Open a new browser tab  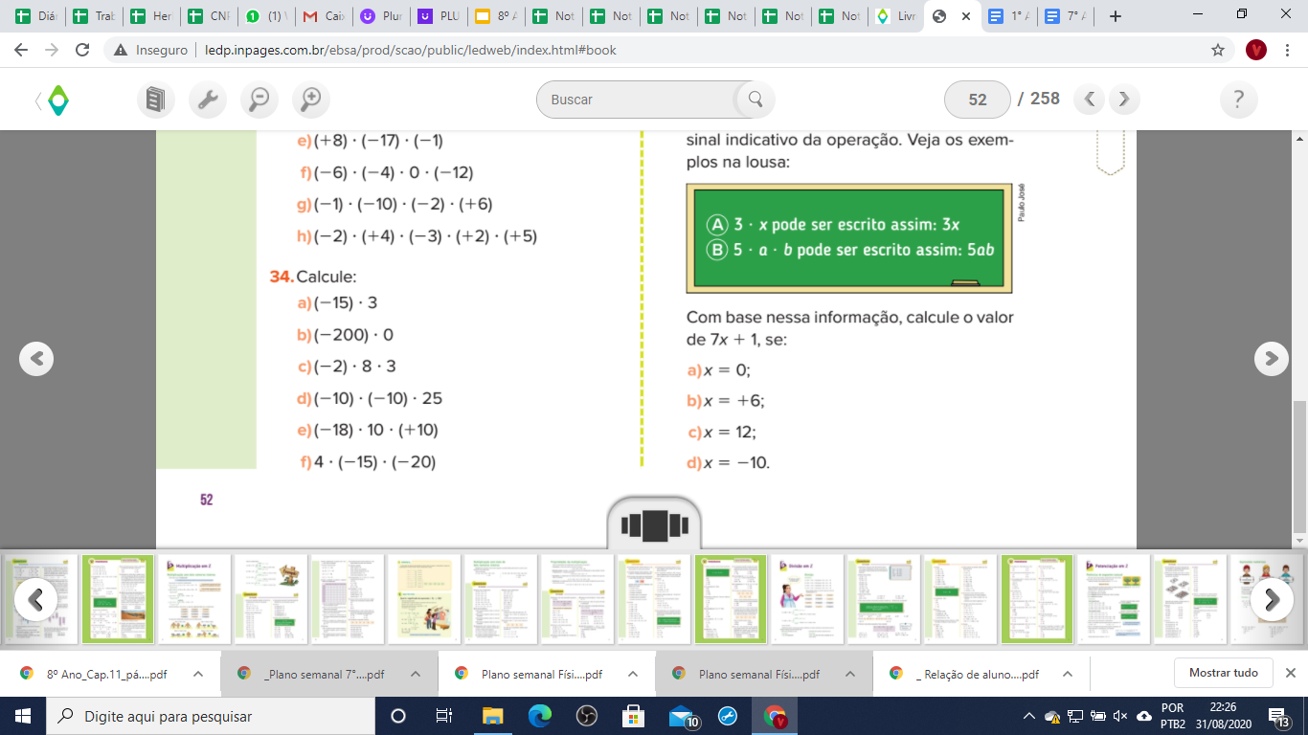1115,16
